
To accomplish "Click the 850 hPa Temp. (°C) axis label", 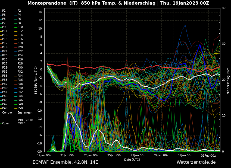I will click(36, 80).
